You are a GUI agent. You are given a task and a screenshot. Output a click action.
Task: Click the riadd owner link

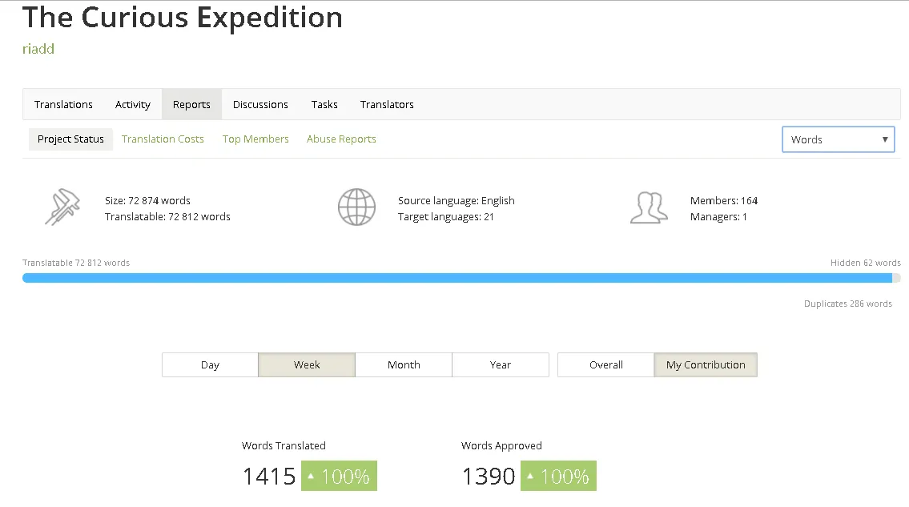38,49
